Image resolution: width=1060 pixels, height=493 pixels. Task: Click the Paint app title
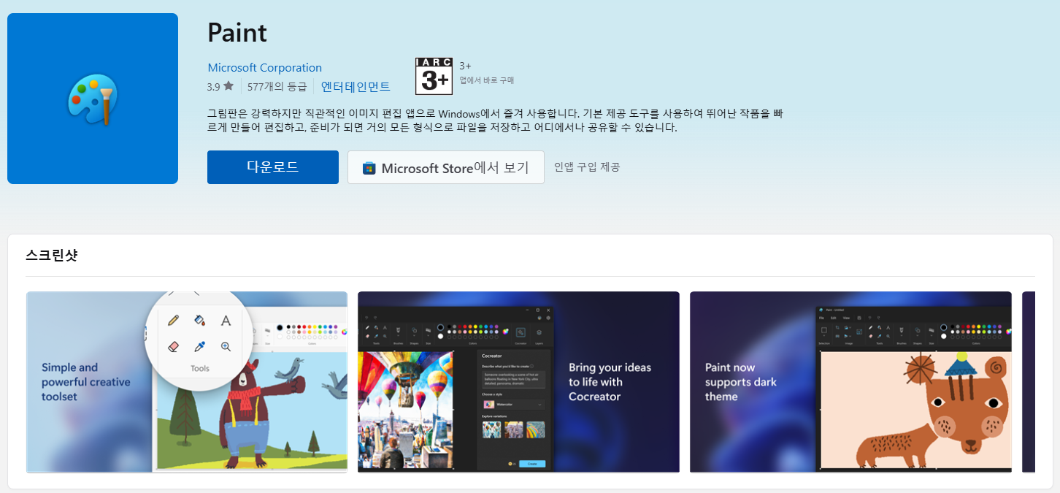coord(237,32)
